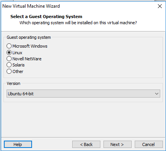Click the Help button

[18, 144]
